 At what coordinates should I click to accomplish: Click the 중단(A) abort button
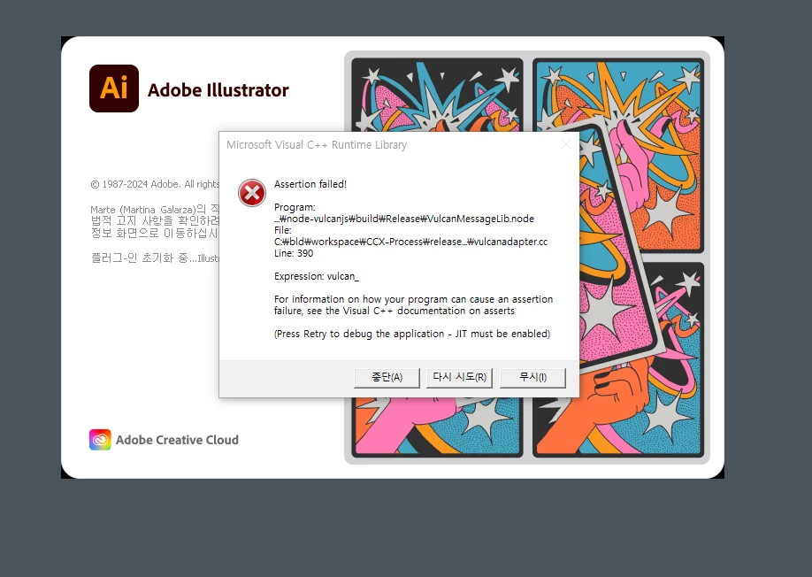387,378
